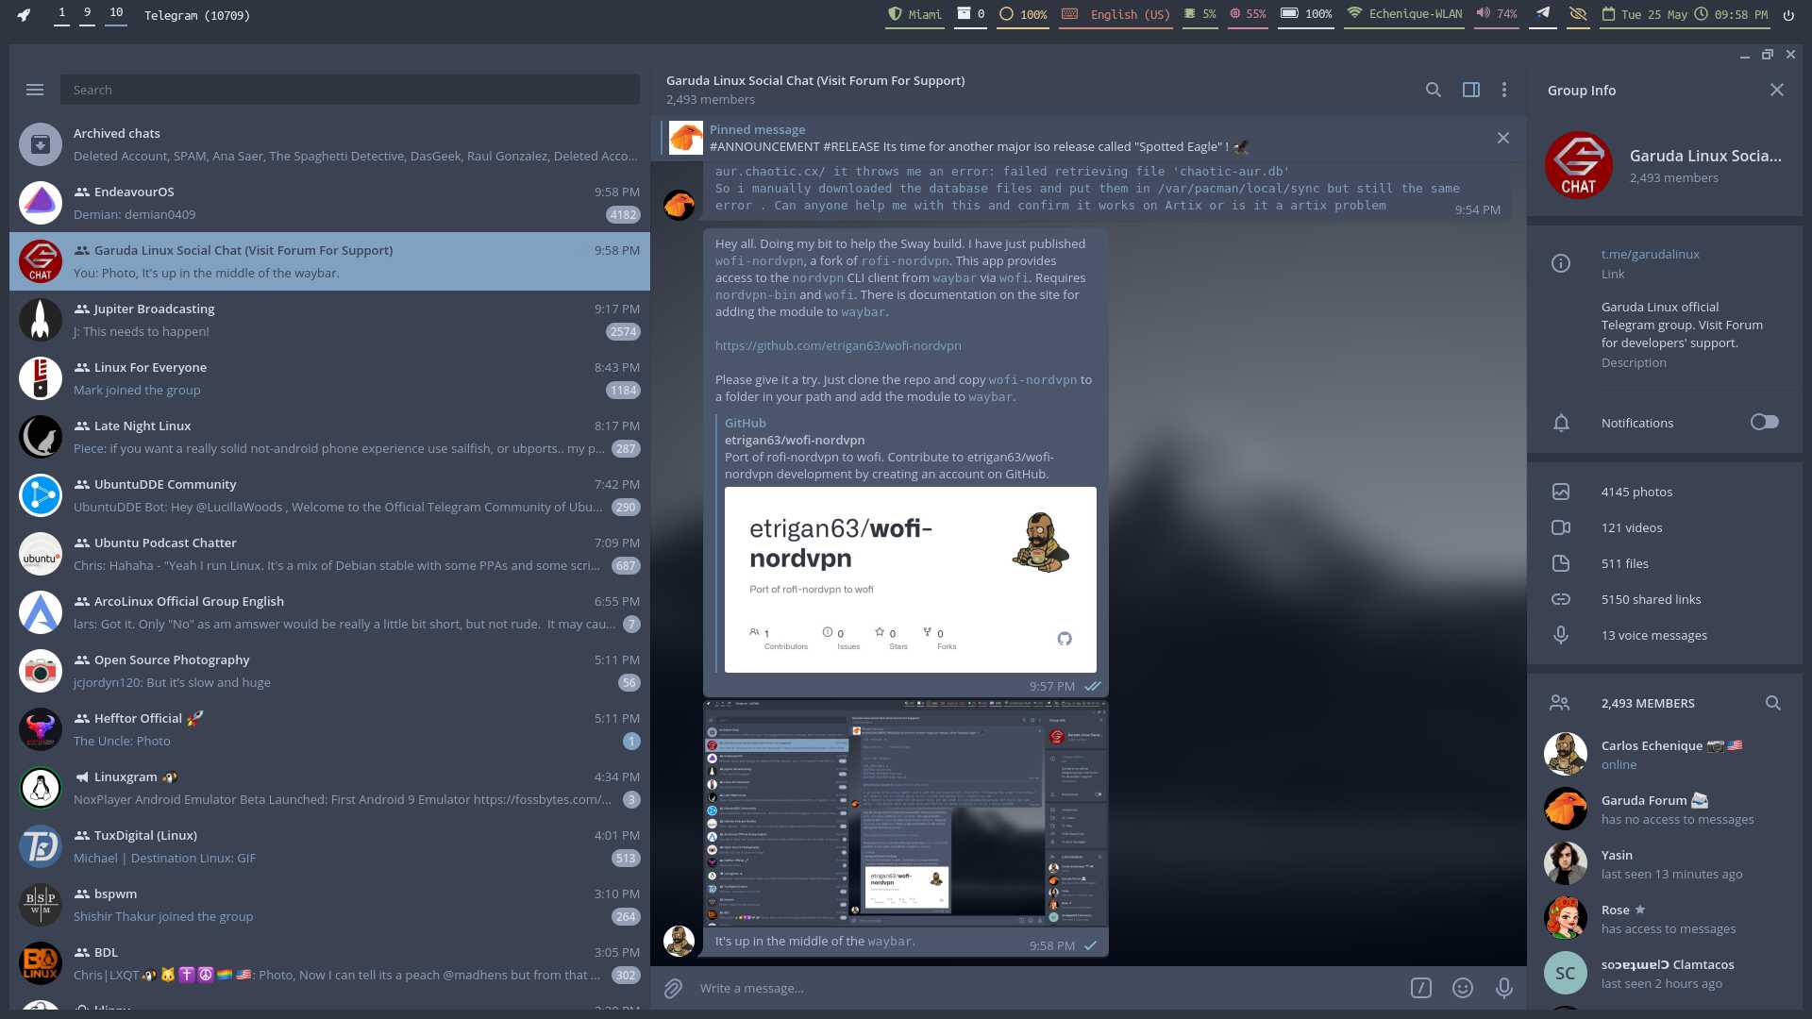Click the message sender avatar above the wofi-nordvpn post
This screenshot has height=1019, width=1812.
click(x=679, y=204)
